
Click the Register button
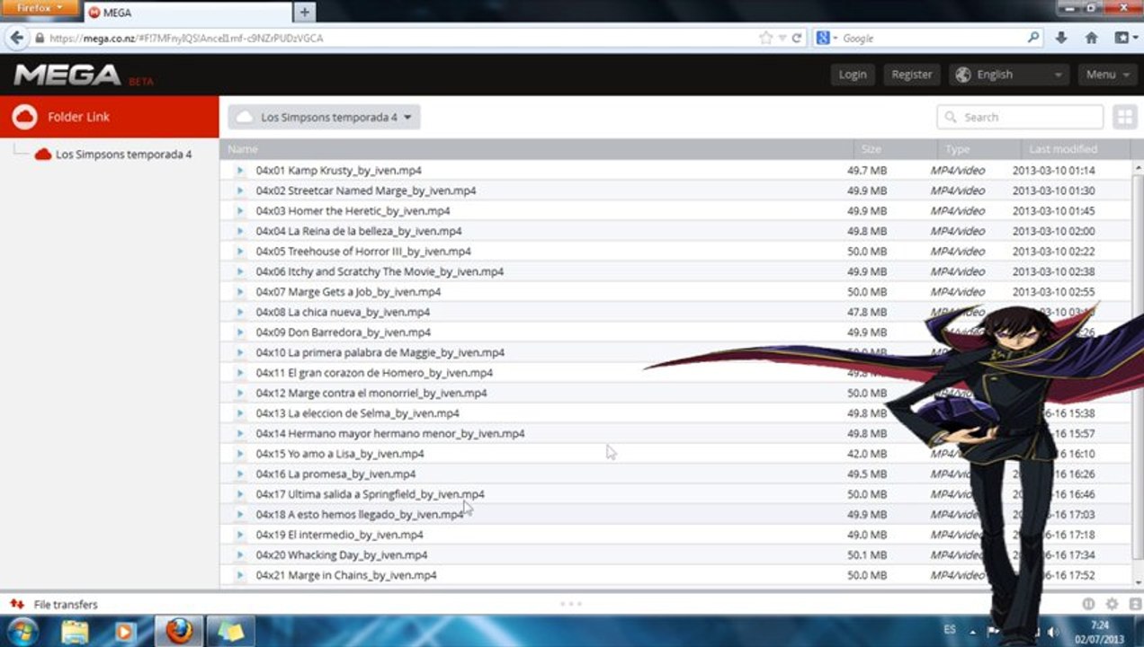point(912,75)
